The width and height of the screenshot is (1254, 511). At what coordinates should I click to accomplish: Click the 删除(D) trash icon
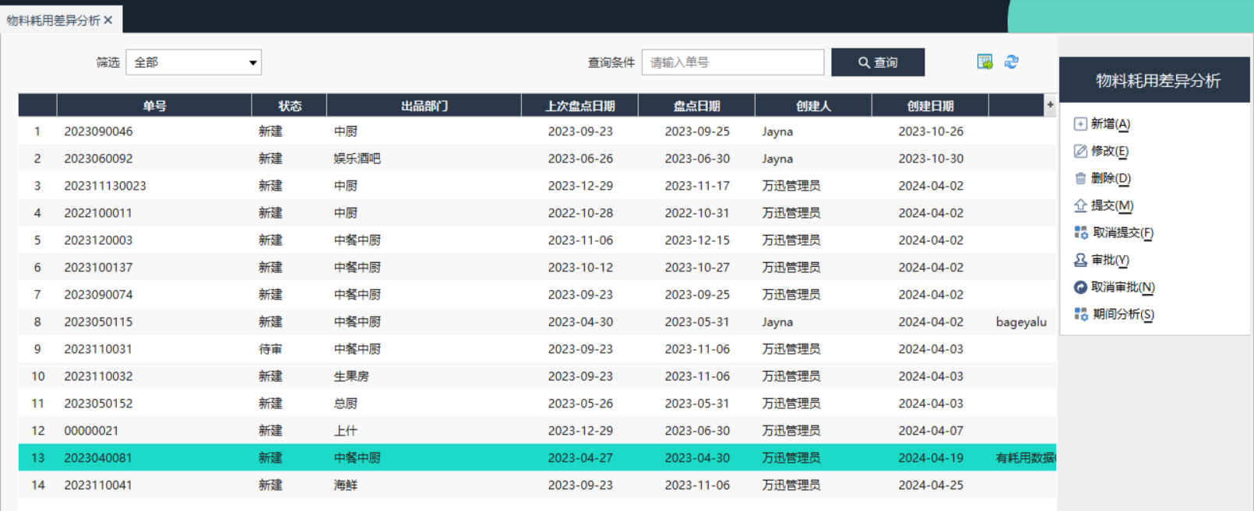(x=1080, y=178)
